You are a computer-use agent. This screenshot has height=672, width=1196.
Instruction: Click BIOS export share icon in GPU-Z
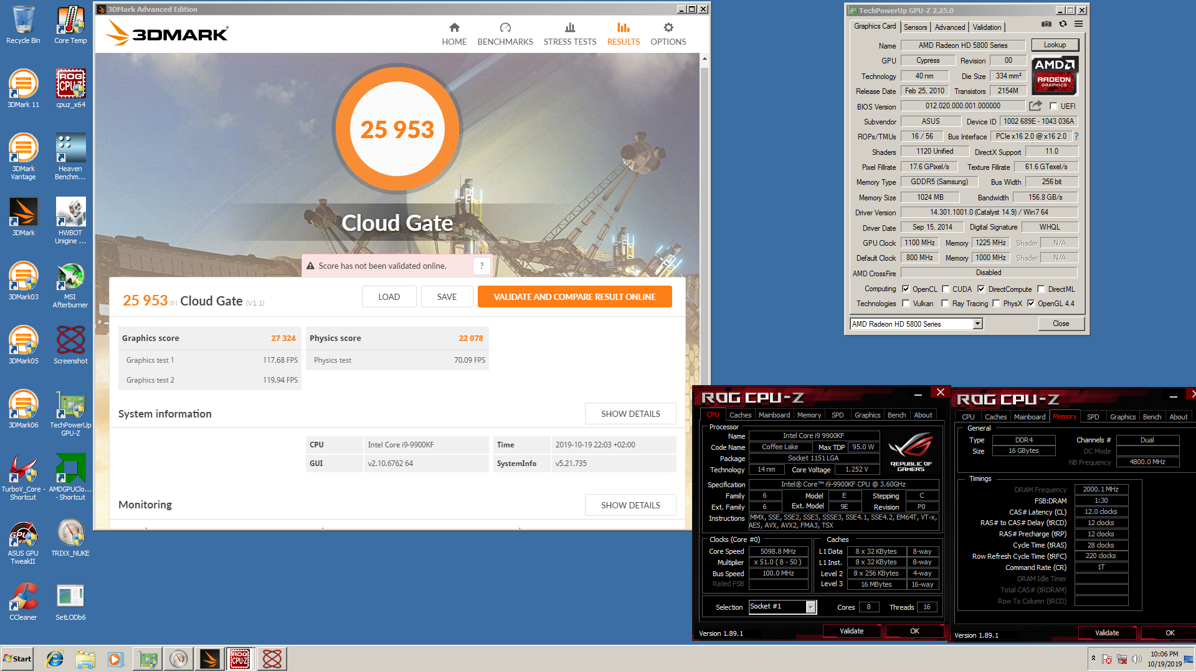coord(1035,106)
